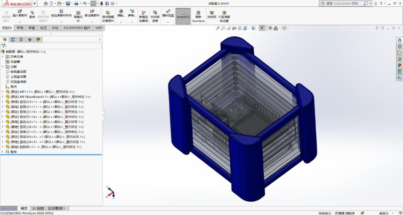Image resolution: width=403 pixels, height=215 pixels.
Task: Open Custom Properties icon in task pane
Action: pyautogui.click(x=399, y=72)
